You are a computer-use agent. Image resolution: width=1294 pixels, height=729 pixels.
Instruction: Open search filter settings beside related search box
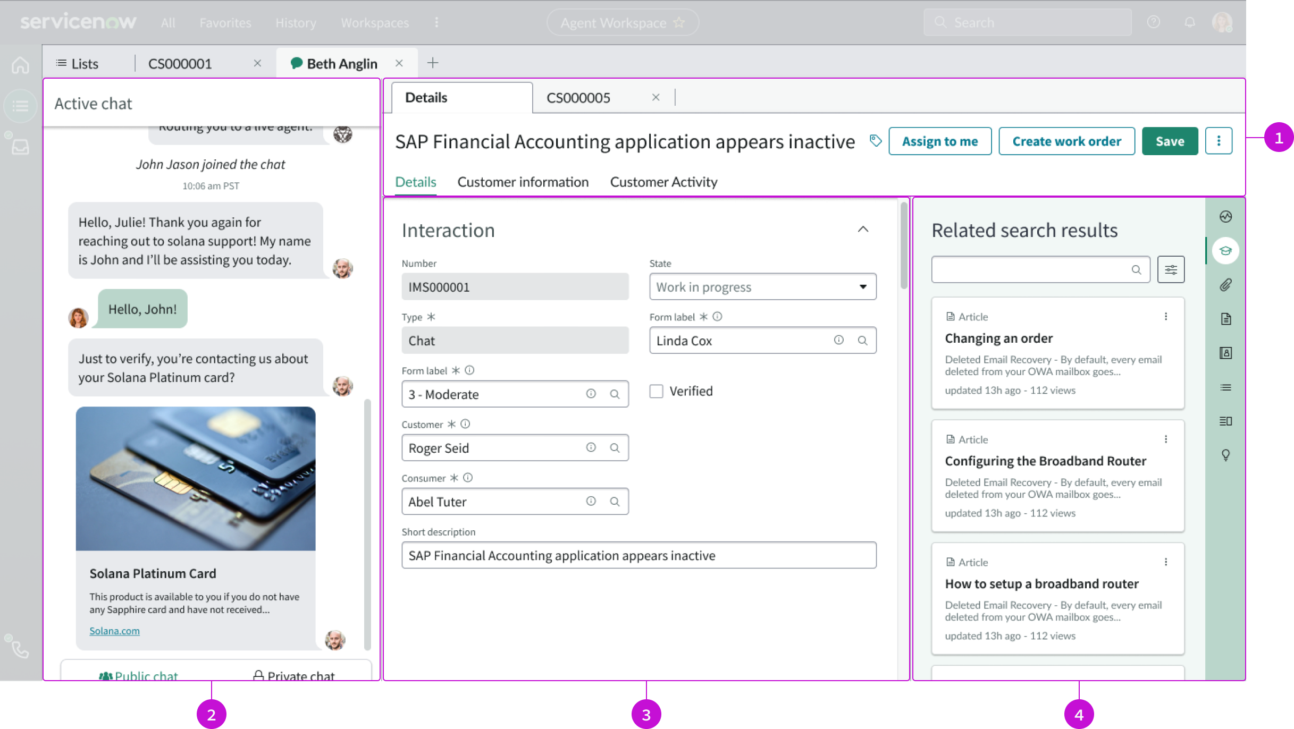click(1170, 269)
